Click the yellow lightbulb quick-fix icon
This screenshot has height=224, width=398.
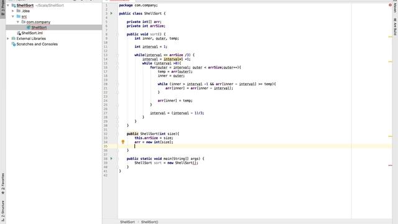click(123, 142)
